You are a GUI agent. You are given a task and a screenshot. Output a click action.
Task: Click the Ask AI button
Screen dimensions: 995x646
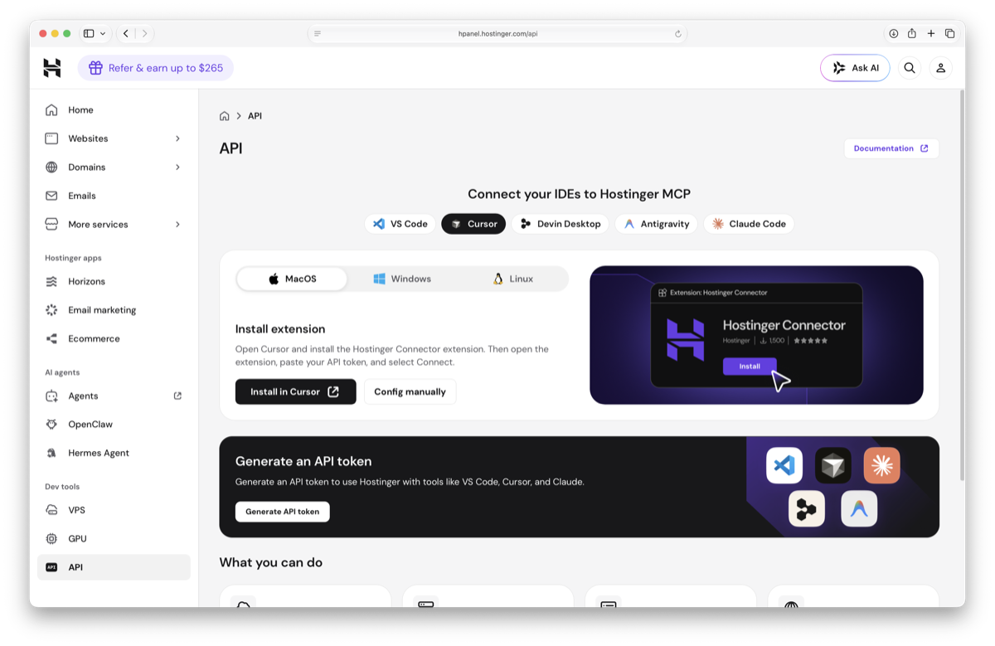(x=855, y=68)
